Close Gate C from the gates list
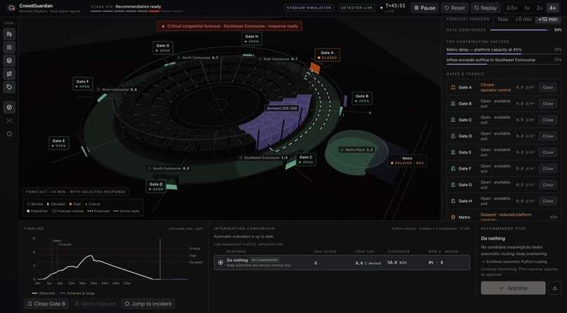Viewport: 567px width, 313px height. point(548,120)
